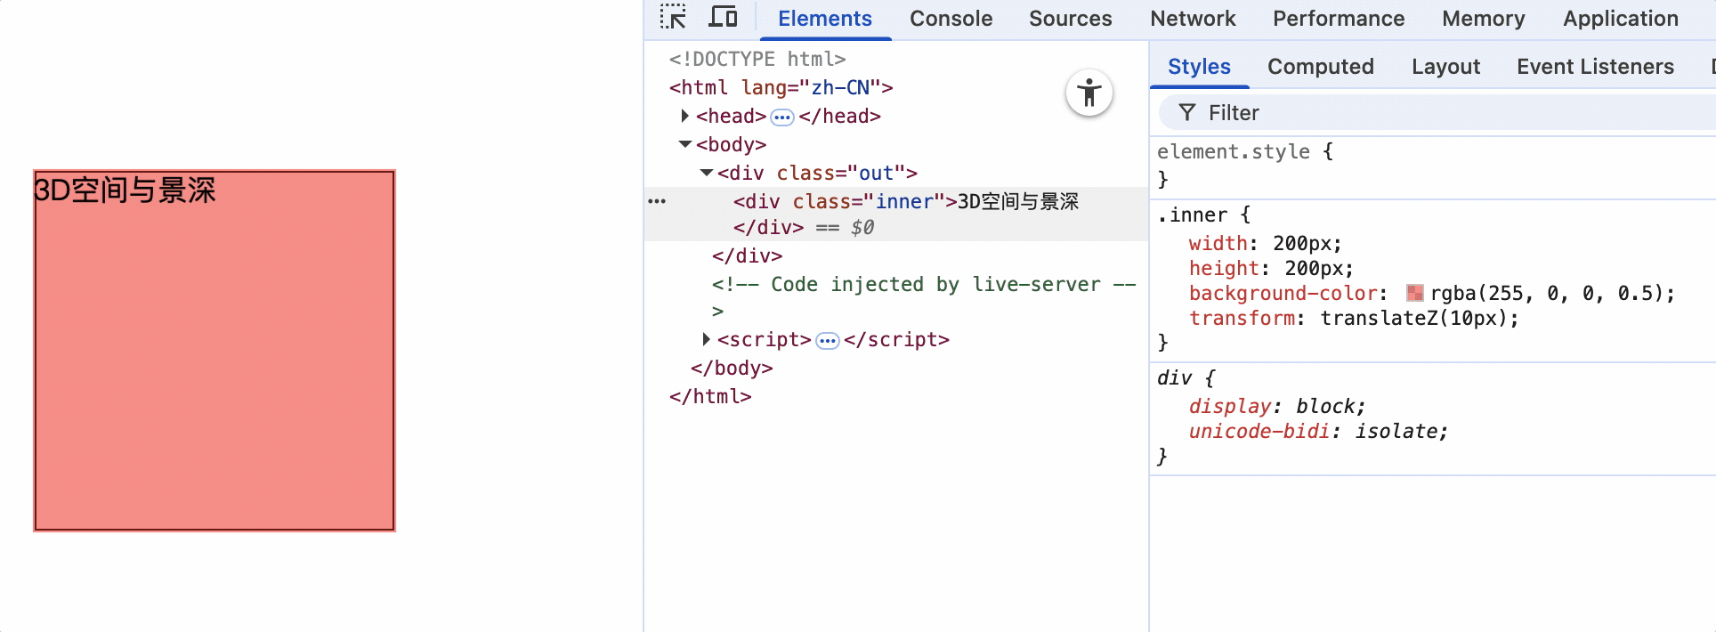Click the head element ellipsis badge
The width and height of the screenshot is (1716, 632).
781,117
